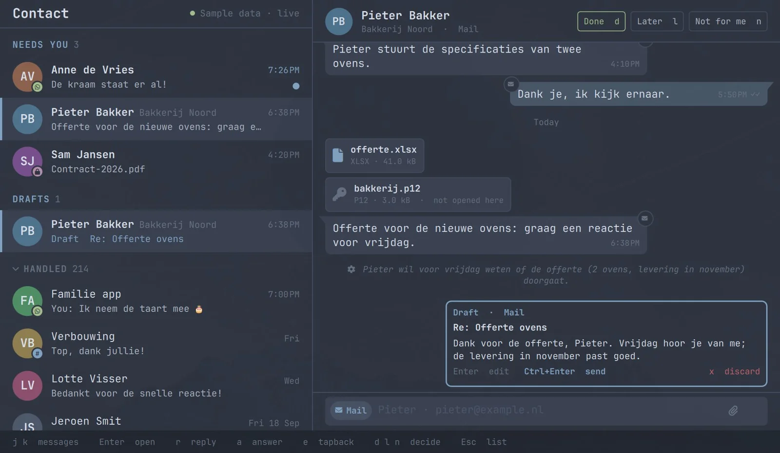The image size is (780, 453).
Task: Click the file icon of offerte.xlsx
Action: tap(338, 155)
